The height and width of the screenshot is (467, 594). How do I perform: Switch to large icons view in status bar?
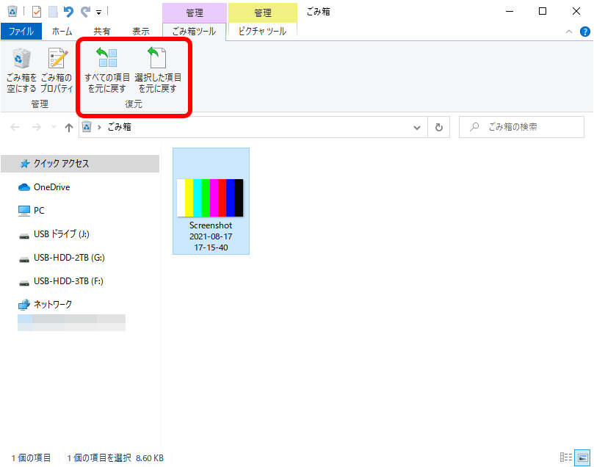click(x=582, y=457)
